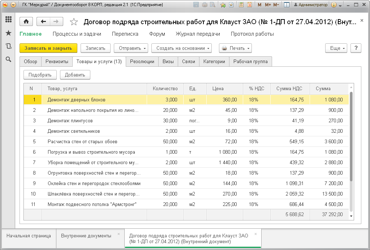Open the sections menu grid icon
The height and width of the screenshot is (250, 370).
click(x=9, y=19)
